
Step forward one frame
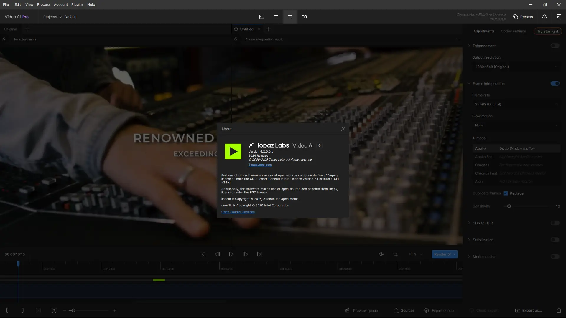tap(245, 254)
